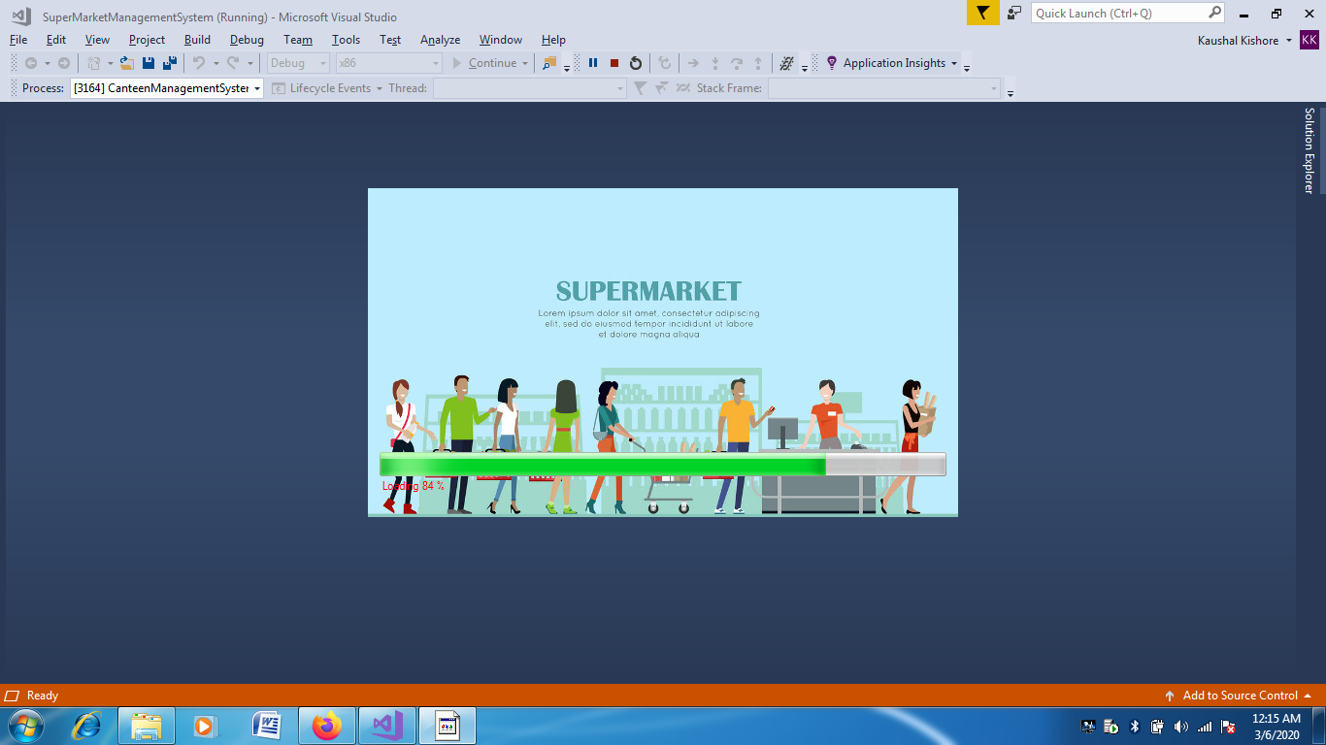Click the Open File folder icon

[x=127, y=63]
